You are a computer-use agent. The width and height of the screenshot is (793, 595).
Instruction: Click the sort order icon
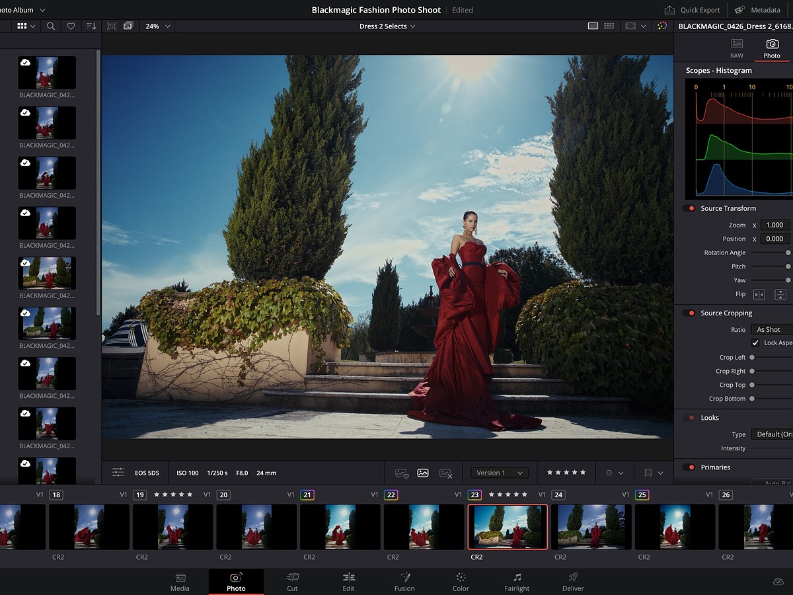pyautogui.click(x=91, y=26)
